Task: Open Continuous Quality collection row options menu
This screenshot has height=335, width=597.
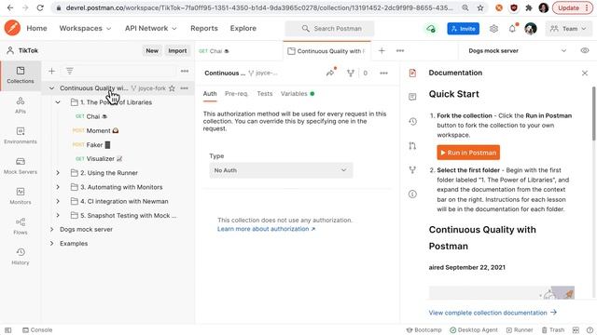Action: [185, 88]
